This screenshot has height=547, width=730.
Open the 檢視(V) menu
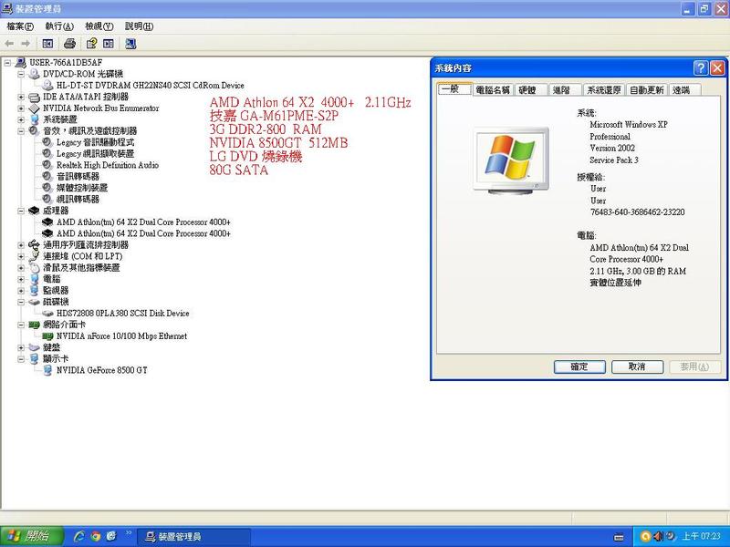point(99,26)
